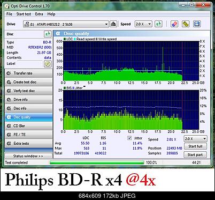Open the Help menu
215x200 pixels.
point(51,14)
